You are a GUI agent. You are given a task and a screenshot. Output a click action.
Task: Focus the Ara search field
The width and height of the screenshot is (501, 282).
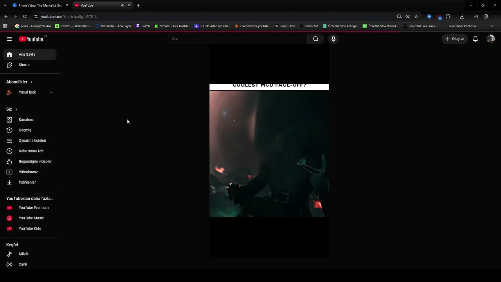pyautogui.click(x=238, y=39)
